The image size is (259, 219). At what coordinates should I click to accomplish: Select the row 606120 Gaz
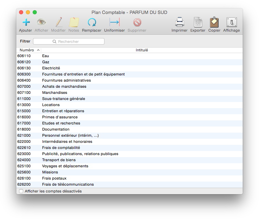[x=129, y=62]
